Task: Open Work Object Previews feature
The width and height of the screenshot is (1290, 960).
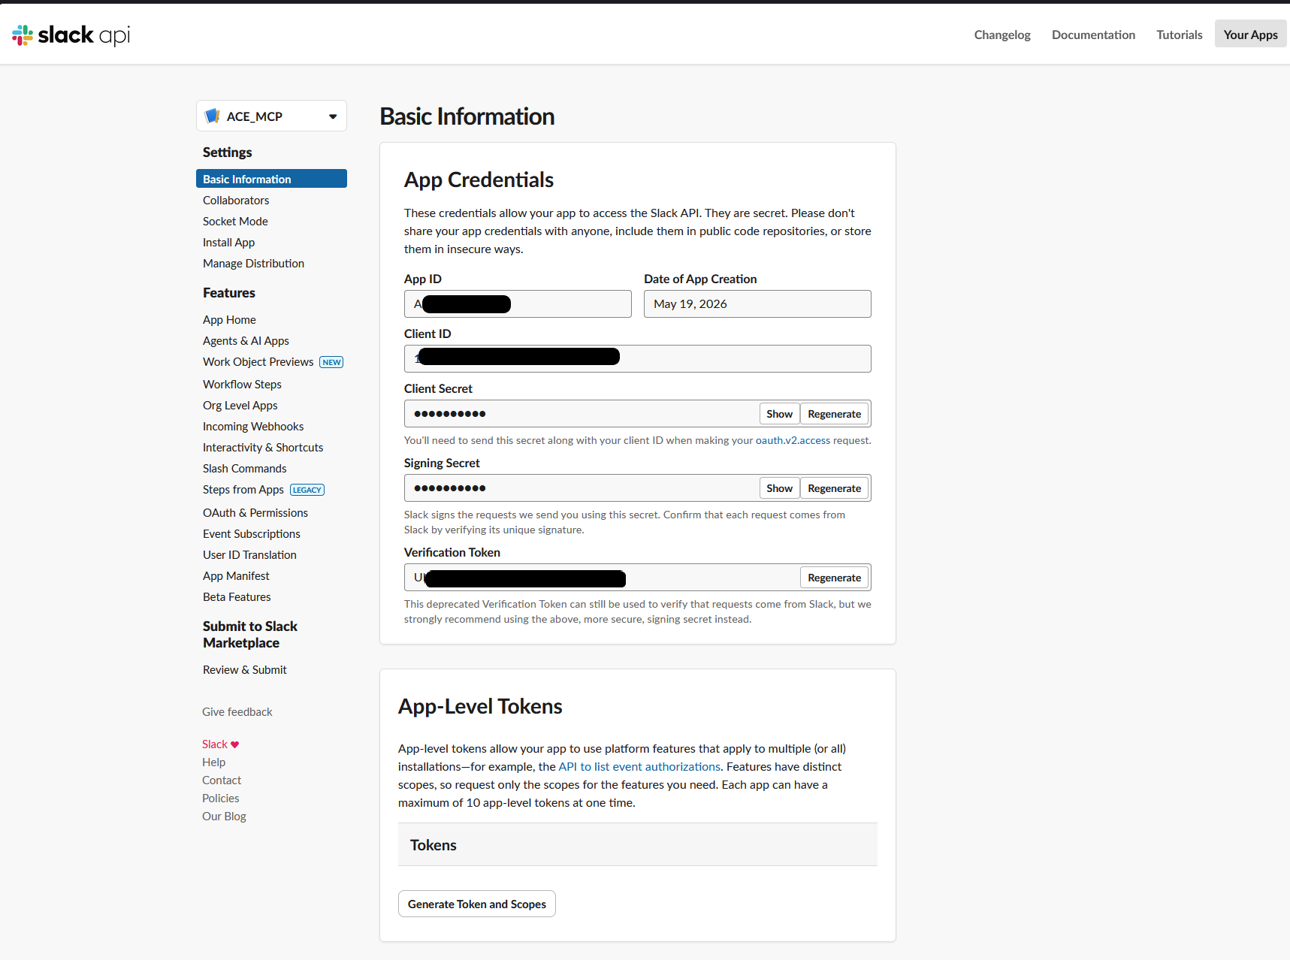Action: (x=258, y=361)
